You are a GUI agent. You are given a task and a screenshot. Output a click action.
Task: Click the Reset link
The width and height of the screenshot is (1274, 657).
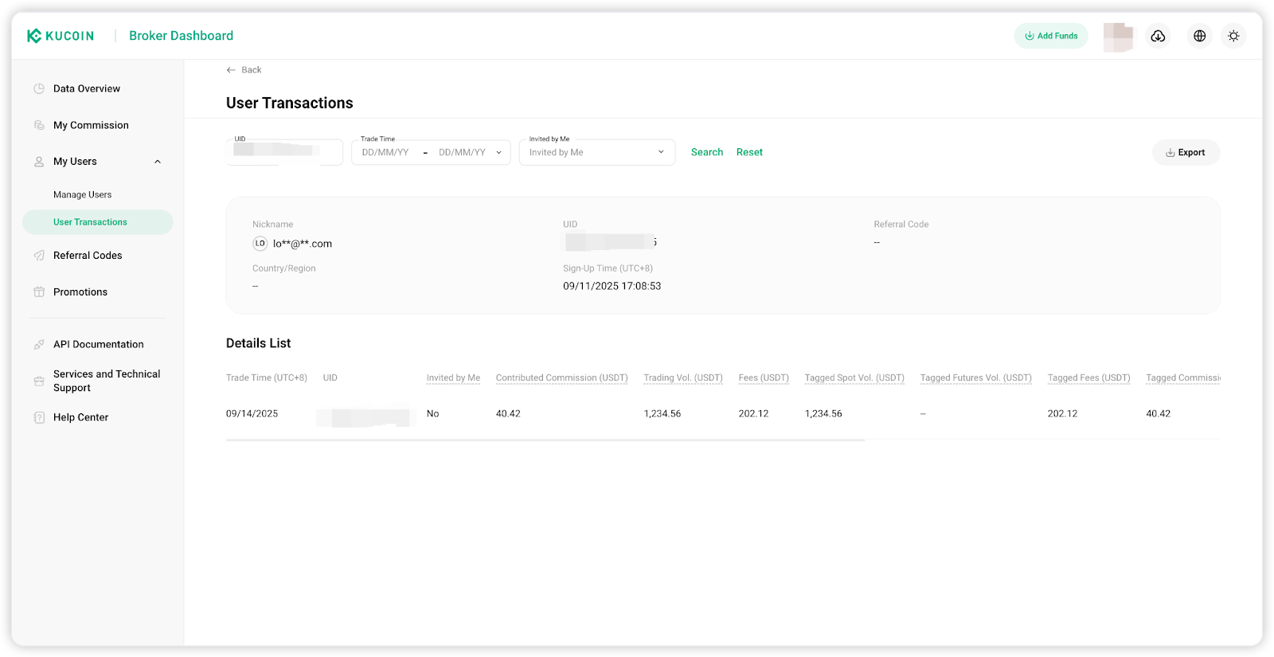(749, 152)
